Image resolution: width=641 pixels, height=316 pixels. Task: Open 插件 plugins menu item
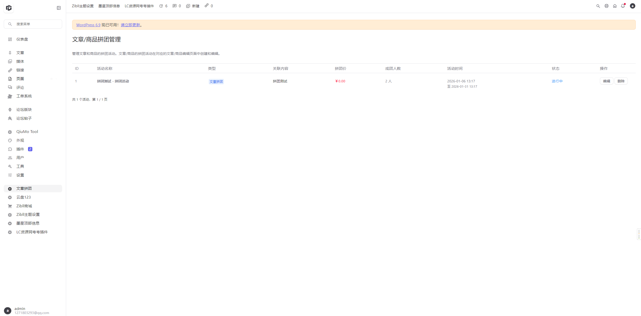click(x=20, y=149)
